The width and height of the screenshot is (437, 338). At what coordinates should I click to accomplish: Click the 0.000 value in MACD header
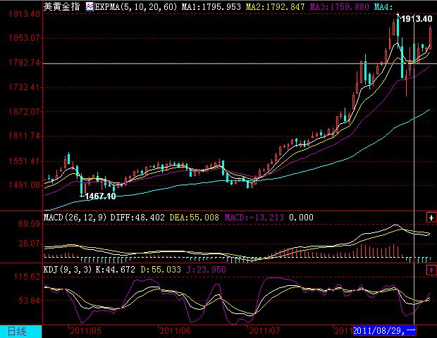coord(301,218)
